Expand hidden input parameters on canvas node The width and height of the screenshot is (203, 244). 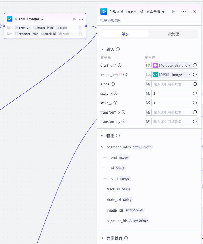[x=80, y=28]
